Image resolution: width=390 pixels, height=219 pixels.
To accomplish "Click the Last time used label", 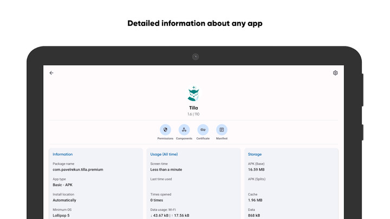I will tap(161, 179).
